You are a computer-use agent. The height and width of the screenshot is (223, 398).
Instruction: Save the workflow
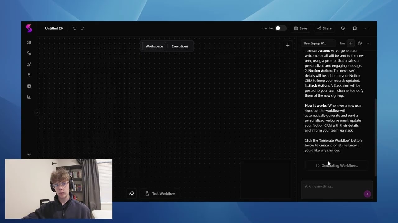(300, 28)
